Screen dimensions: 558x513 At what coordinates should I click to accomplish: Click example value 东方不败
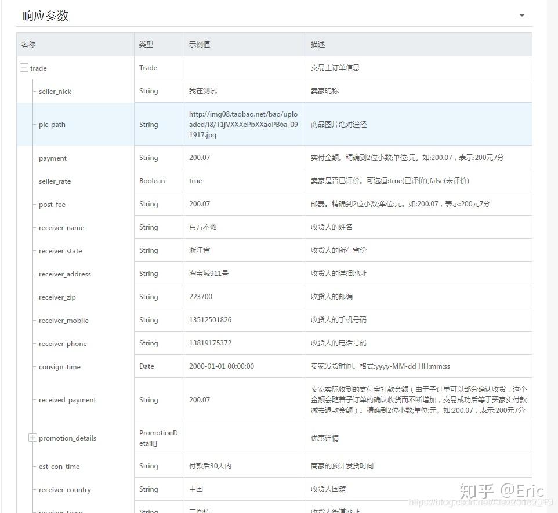coord(203,227)
